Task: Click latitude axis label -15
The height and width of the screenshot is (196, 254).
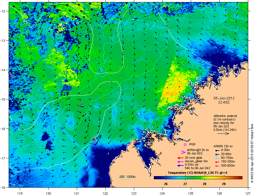Action: pyautogui.click(x=3, y=99)
